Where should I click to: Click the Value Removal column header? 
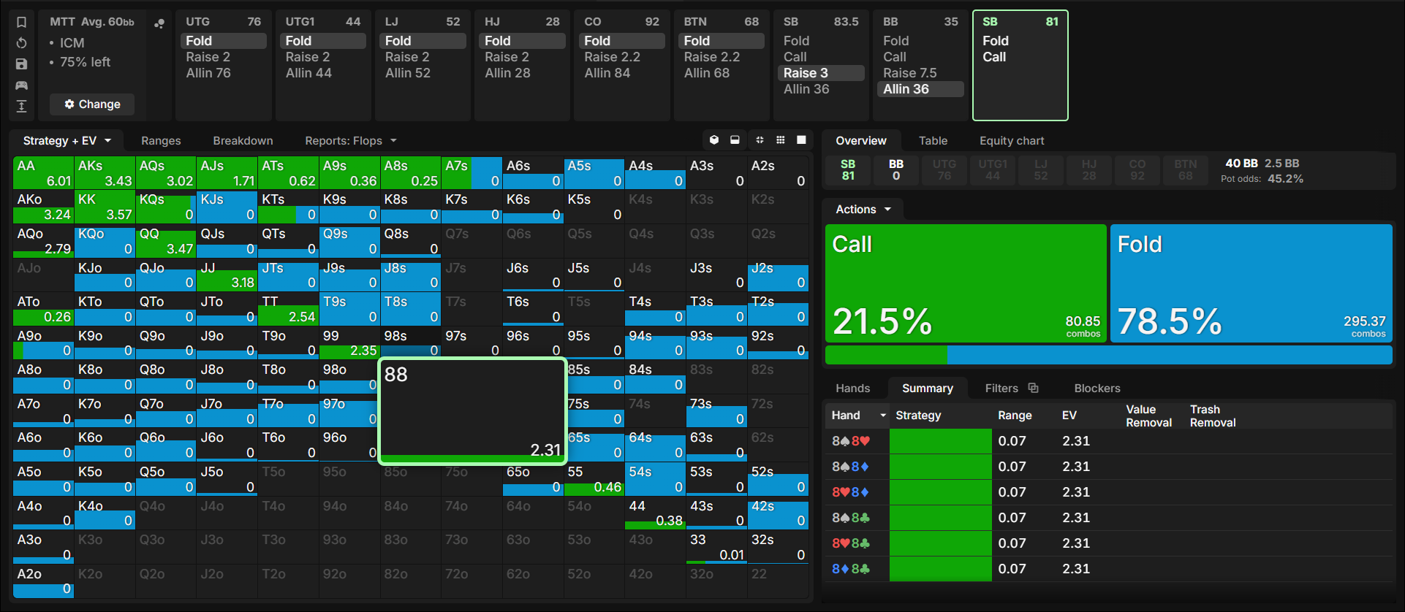(x=1148, y=416)
